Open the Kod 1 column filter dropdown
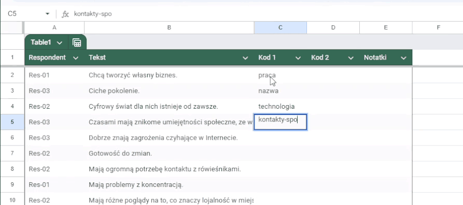The width and height of the screenshot is (463, 205). [298, 58]
